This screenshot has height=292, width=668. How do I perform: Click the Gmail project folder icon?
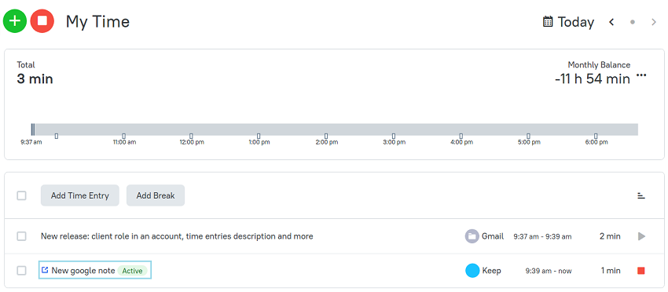click(472, 236)
